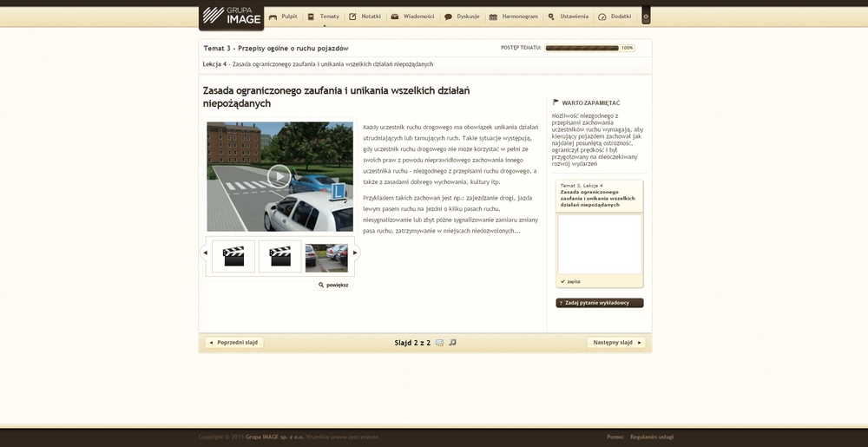The height and width of the screenshot is (447, 868).
Task: Save the note with zapisz
Action: pyautogui.click(x=570, y=281)
